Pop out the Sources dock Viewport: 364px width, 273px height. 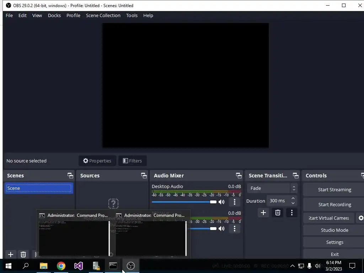(144, 176)
